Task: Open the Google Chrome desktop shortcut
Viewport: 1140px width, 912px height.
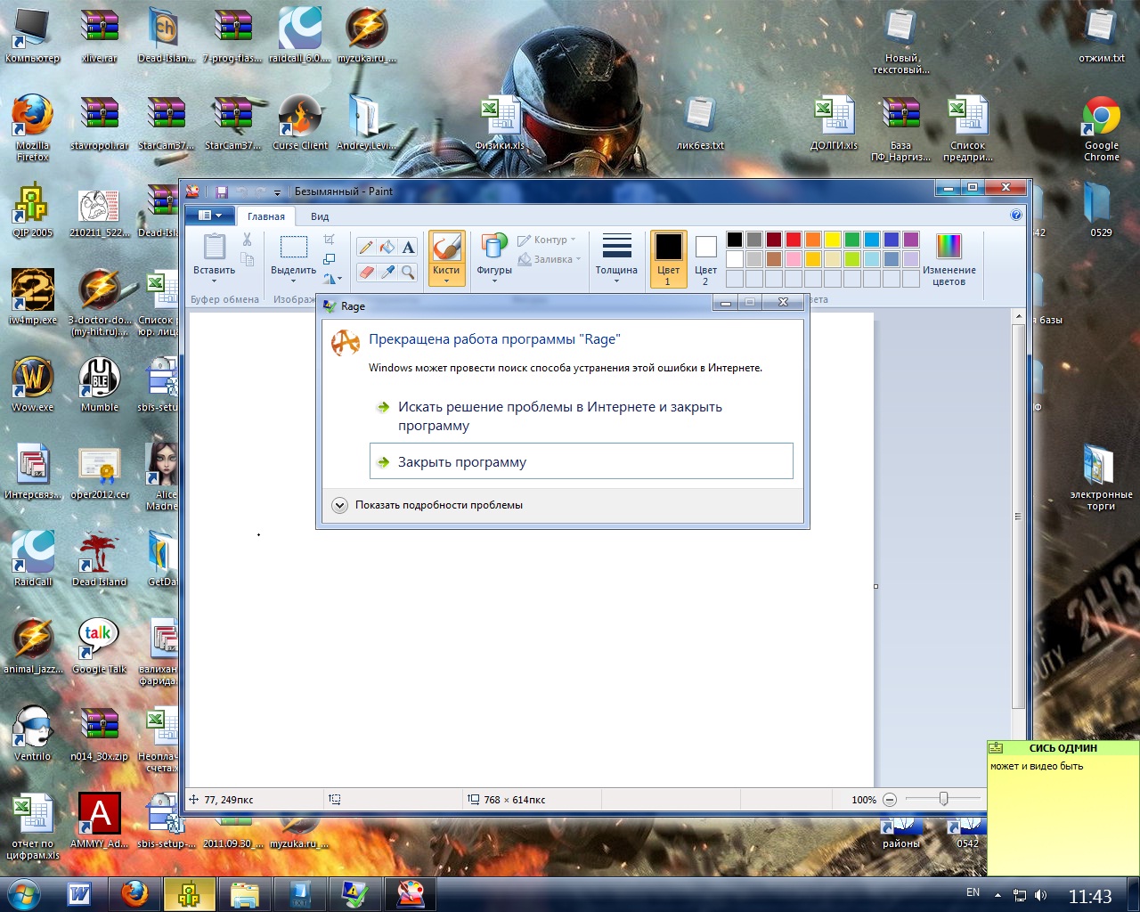Action: coord(1101,128)
